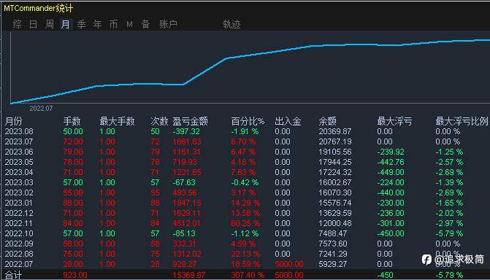Click the 最大浮亏比例 column header
The width and height of the screenshot is (490, 280).
pos(462,121)
